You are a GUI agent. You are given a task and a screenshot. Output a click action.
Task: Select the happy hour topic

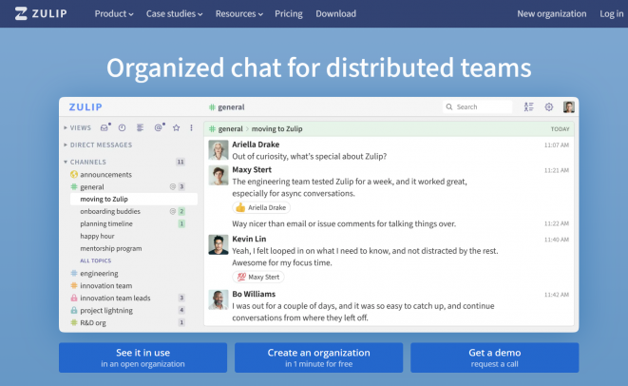(97, 236)
